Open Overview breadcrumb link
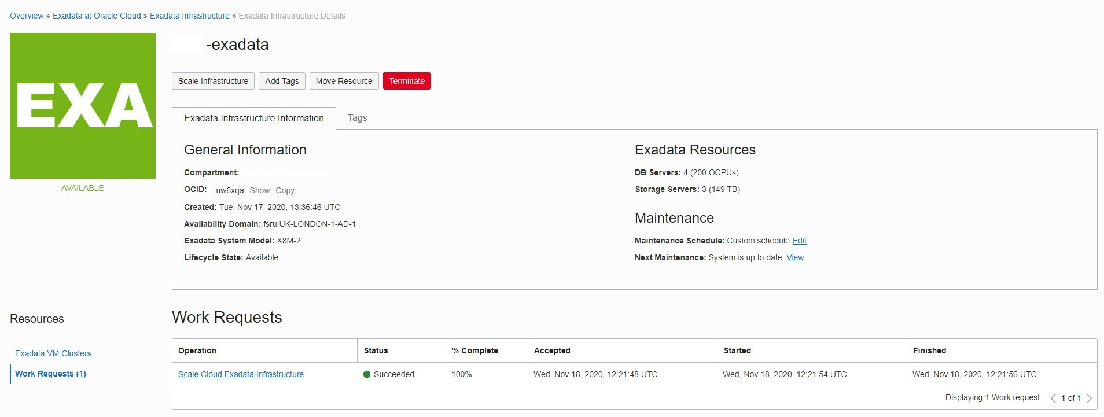This screenshot has height=417, width=1104. [27, 16]
